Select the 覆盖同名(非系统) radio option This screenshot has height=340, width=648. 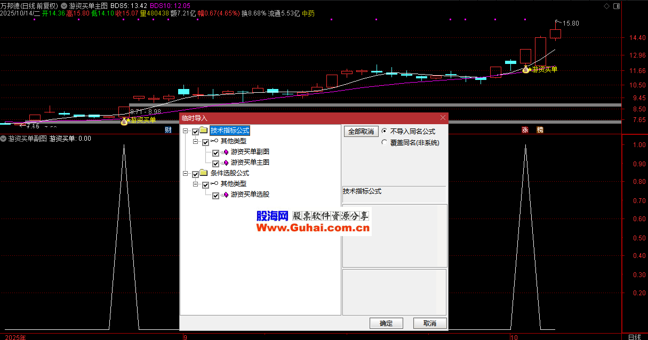click(385, 142)
